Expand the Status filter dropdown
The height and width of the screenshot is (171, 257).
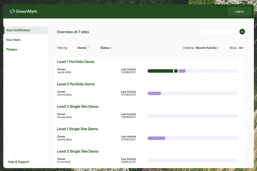pos(106,48)
